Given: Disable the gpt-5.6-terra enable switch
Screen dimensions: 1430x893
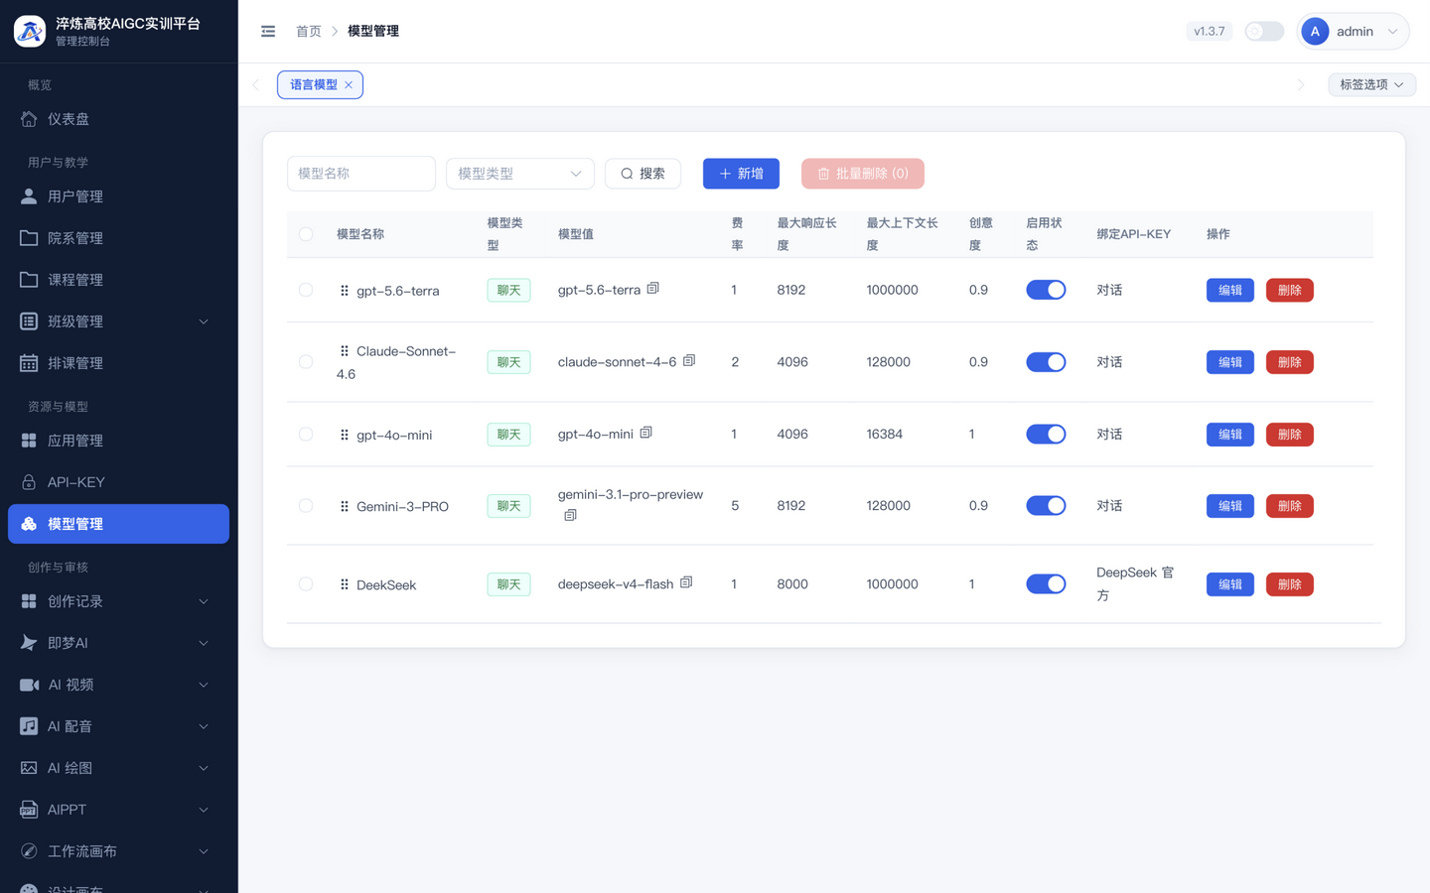Looking at the screenshot, I should (x=1046, y=290).
